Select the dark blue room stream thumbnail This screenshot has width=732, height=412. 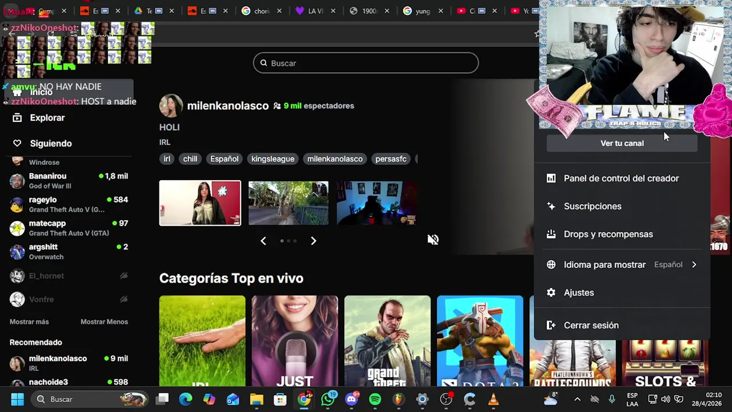click(x=377, y=203)
